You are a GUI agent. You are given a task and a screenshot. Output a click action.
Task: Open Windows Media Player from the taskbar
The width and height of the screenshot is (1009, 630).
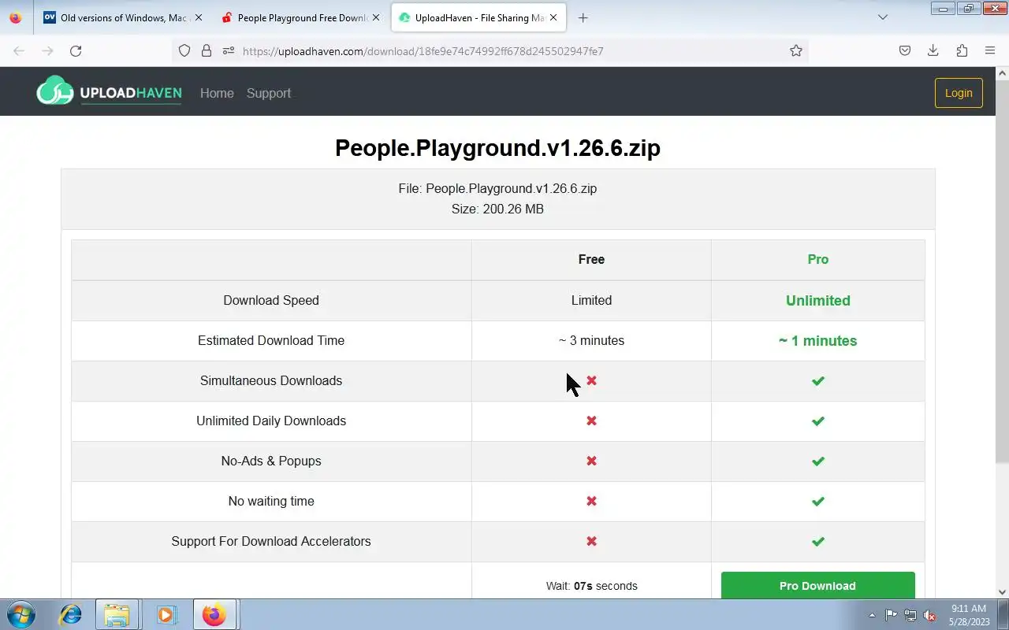click(166, 614)
